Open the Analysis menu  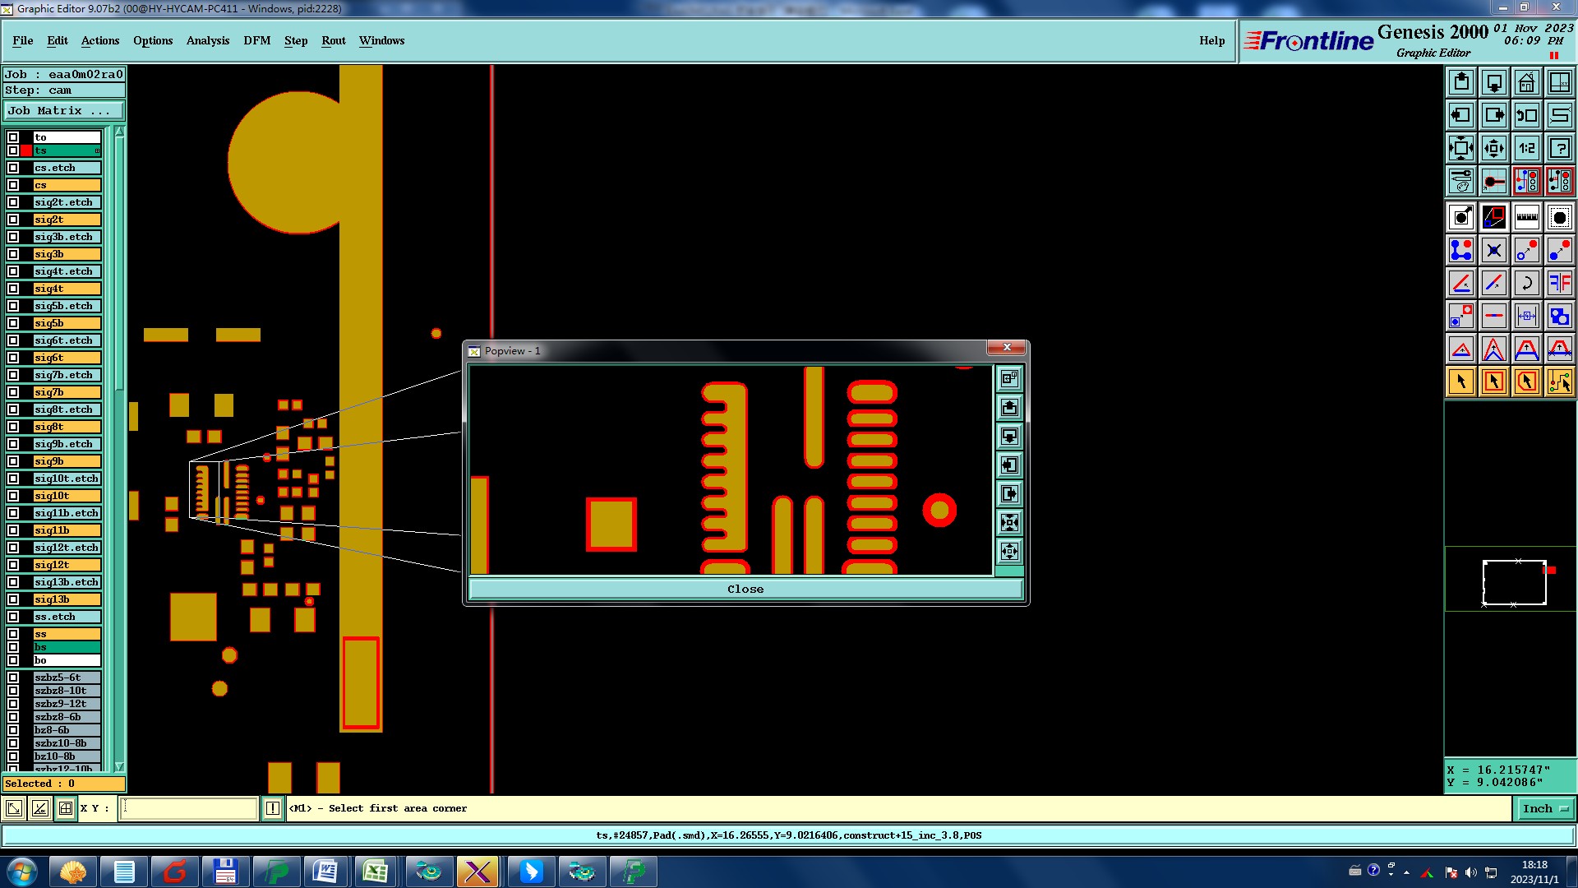[207, 40]
